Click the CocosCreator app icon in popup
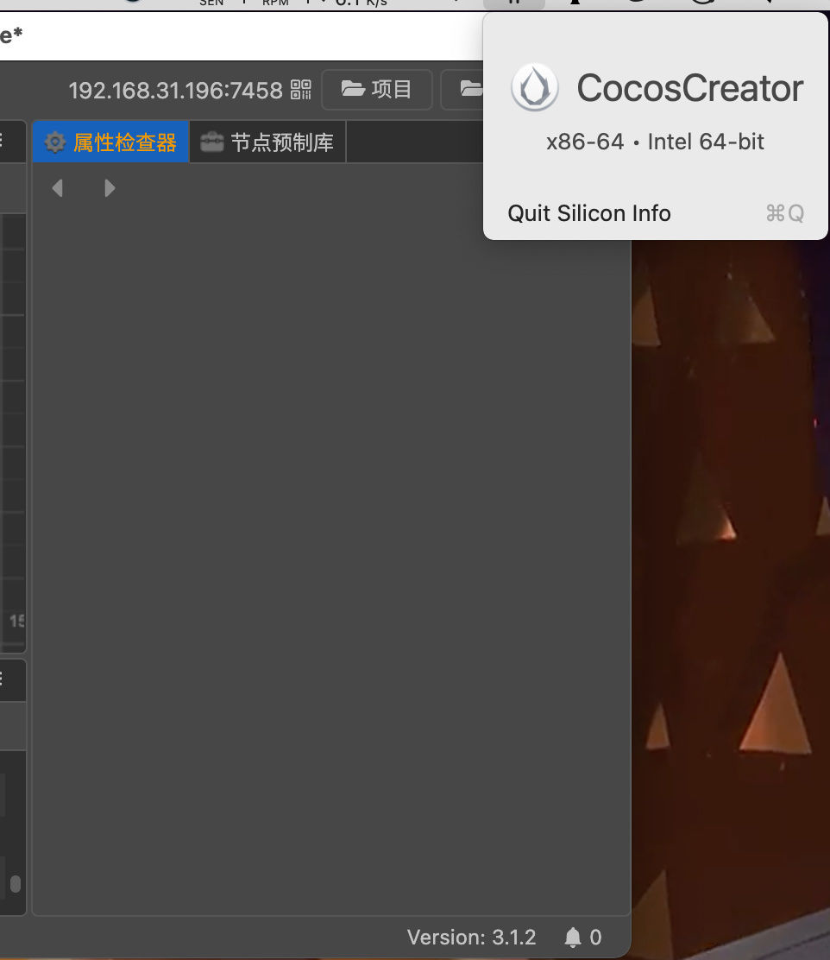This screenshot has width=830, height=960. click(535, 88)
